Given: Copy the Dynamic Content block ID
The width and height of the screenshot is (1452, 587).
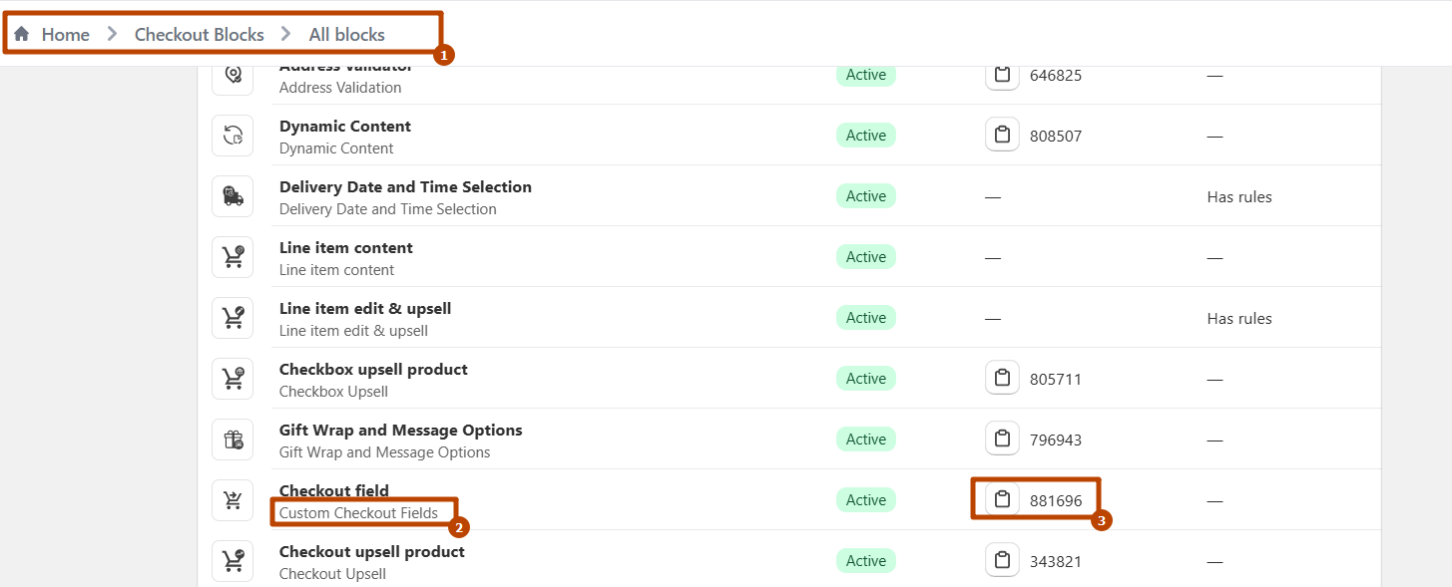Looking at the screenshot, I should pyautogui.click(x=1002, y=136).
